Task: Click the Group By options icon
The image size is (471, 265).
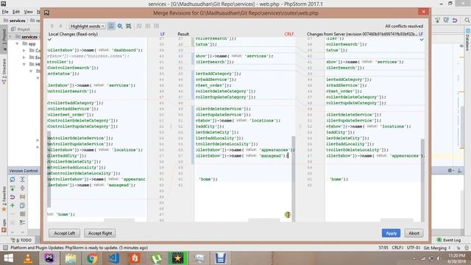Action: click(x=23, y=222)
